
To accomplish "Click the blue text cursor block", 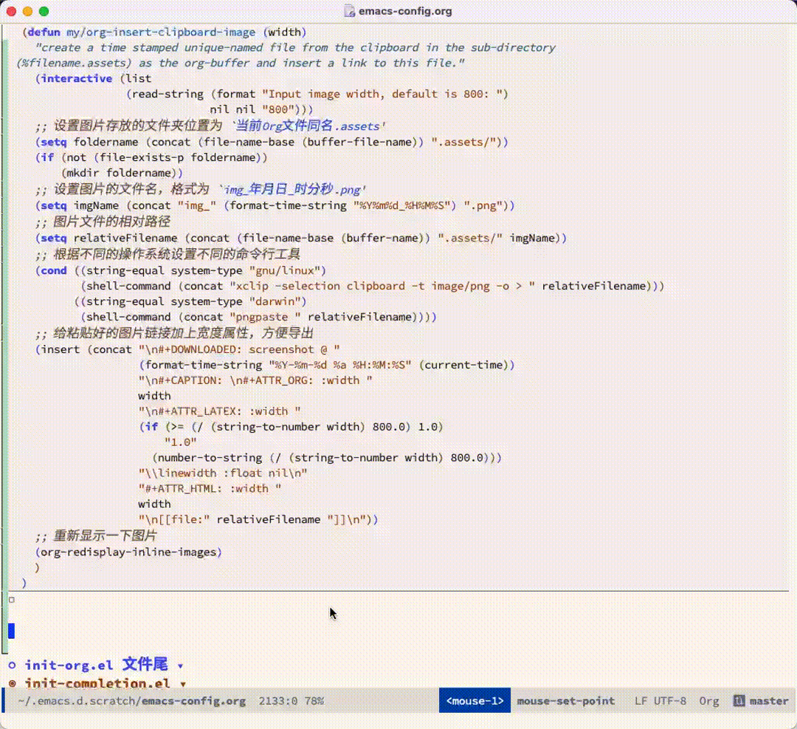I will click(x=11, y=631).
